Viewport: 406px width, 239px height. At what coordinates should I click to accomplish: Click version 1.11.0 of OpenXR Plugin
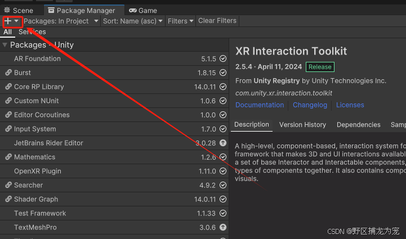click(207, 171)
